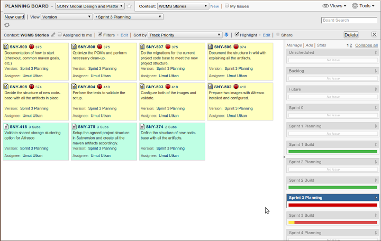This screenshot has height=241, width=381.
Task: Click the issue type icon of SNY-504
Action: (x=74, y=87)
